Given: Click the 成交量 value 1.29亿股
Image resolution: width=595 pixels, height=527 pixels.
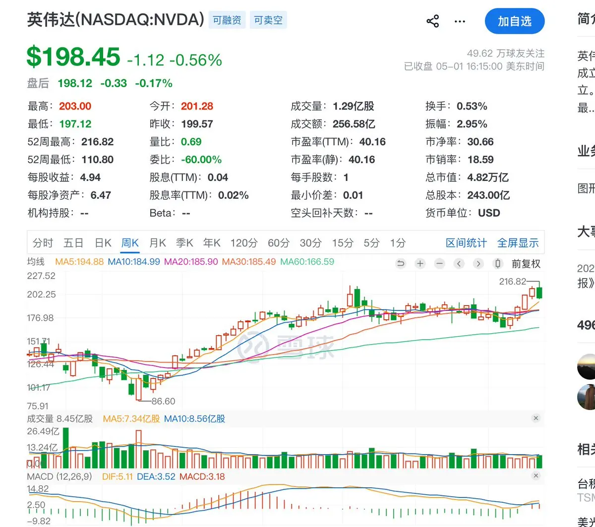Looking at the screenshot, I should pos(354,106).
